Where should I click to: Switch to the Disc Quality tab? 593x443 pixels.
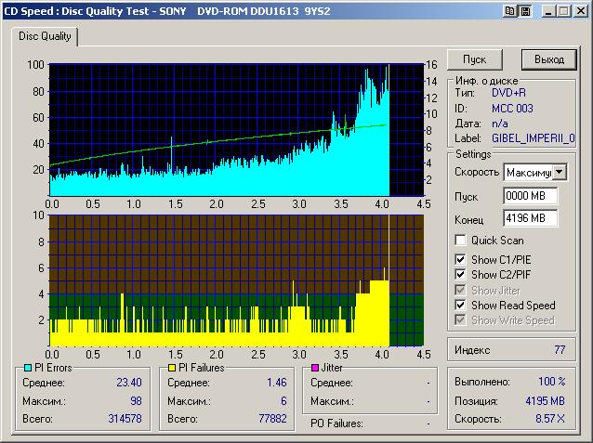pyautogui.click(x=45, y=36)
